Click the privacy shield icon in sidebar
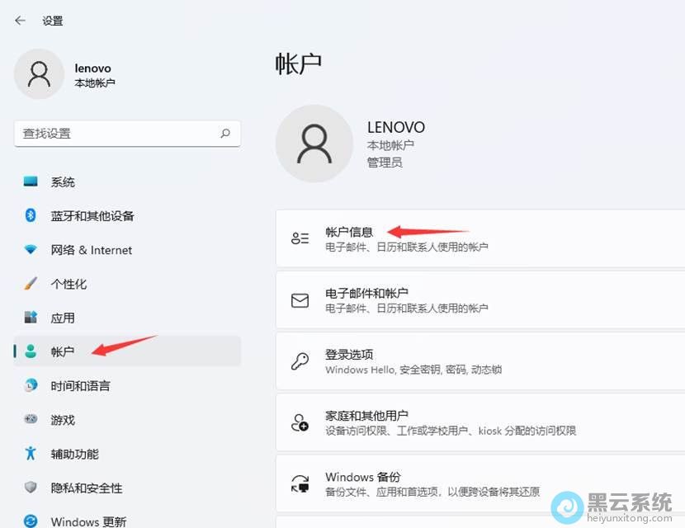 pyautogui.click(x=31, y=488)
